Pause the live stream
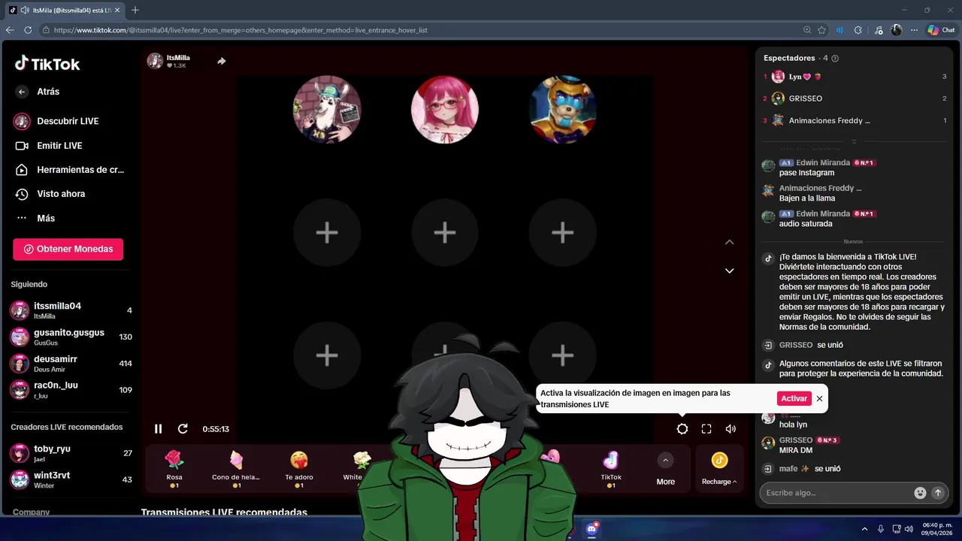This screenshot has height=541, width=962. (x=159, y=428)
